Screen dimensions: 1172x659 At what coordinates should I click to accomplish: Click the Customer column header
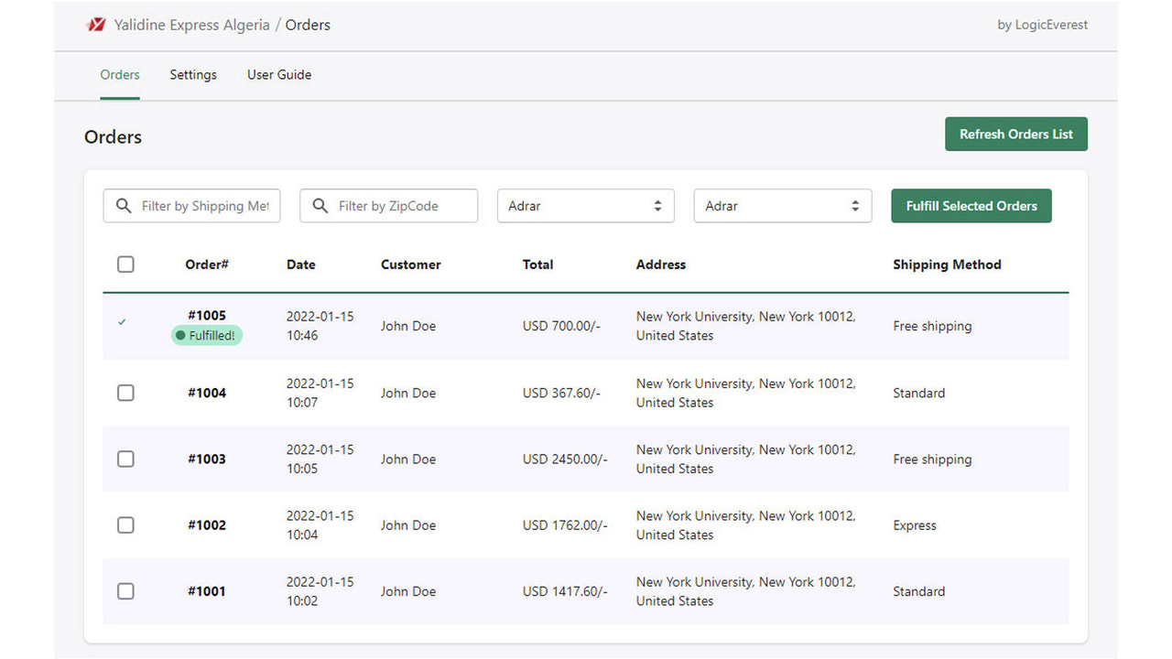411,265
